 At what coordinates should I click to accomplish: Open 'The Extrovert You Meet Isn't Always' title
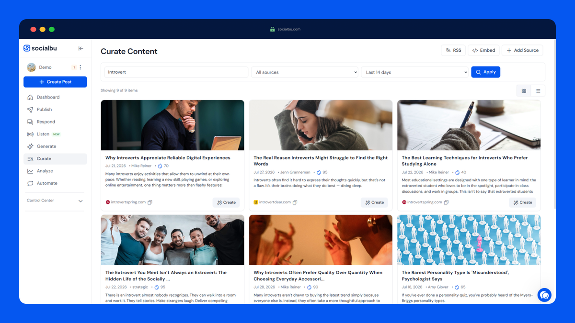point(166,276)
